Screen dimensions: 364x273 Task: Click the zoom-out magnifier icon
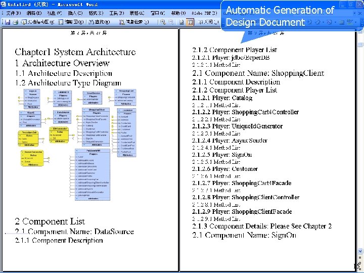tap(171, 22)
